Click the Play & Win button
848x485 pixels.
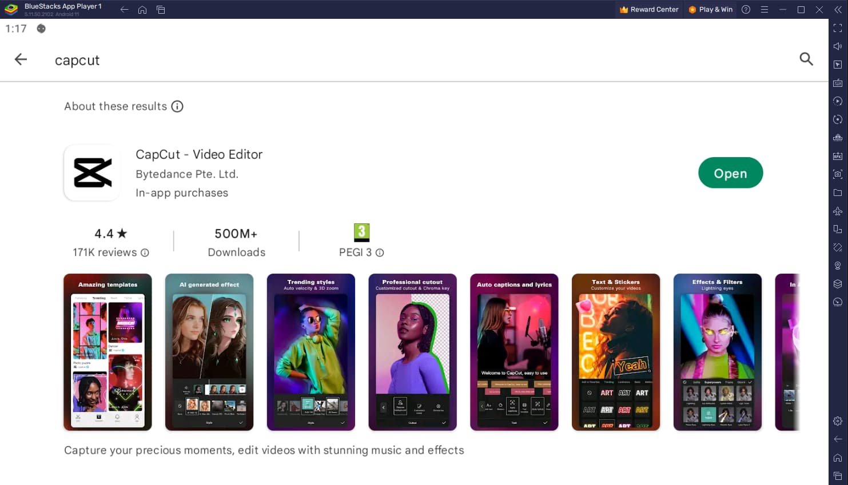[711, 10]
